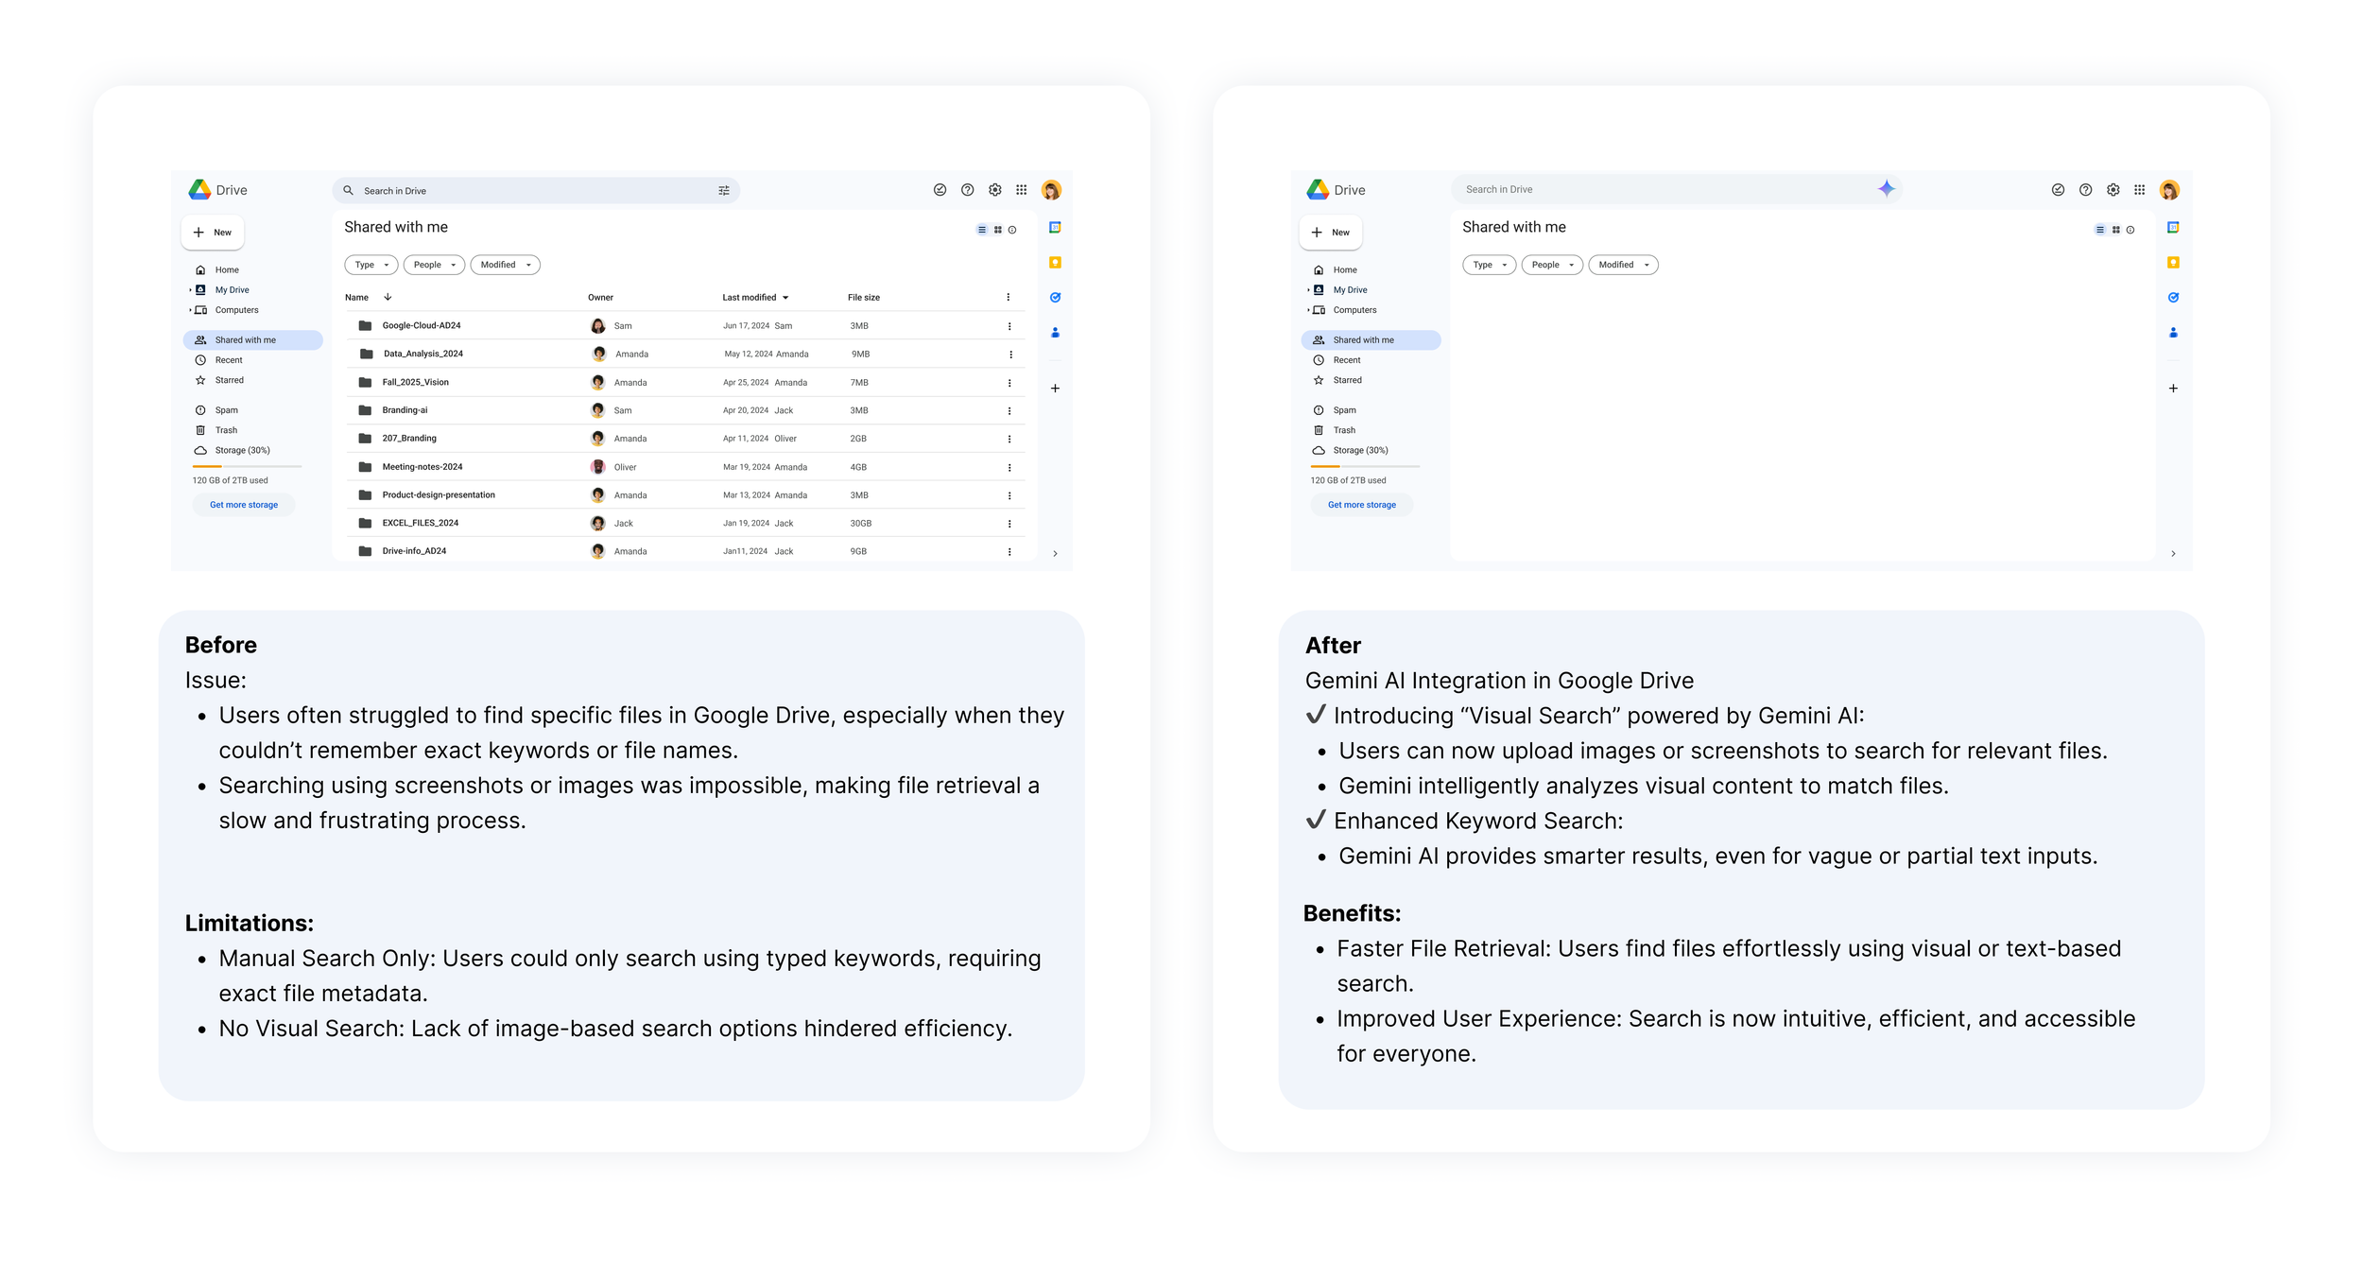Open Tasks side panel icon in left window

(x=1055, y=298)
